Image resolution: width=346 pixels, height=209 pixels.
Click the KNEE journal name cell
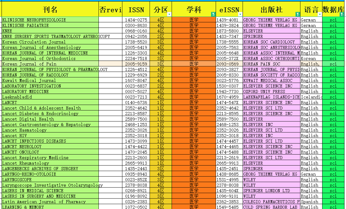point(50,31)
